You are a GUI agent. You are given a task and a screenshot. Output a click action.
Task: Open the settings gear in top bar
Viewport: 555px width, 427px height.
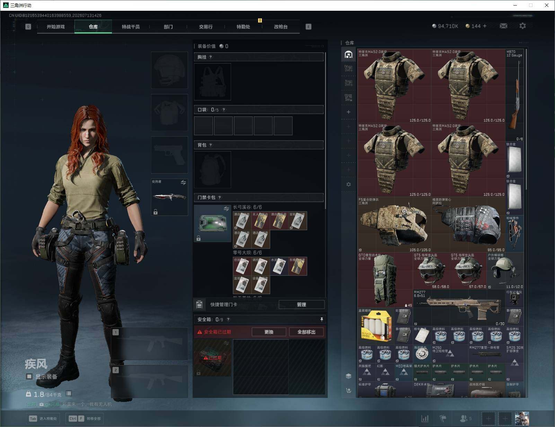(x=522, y=26)
